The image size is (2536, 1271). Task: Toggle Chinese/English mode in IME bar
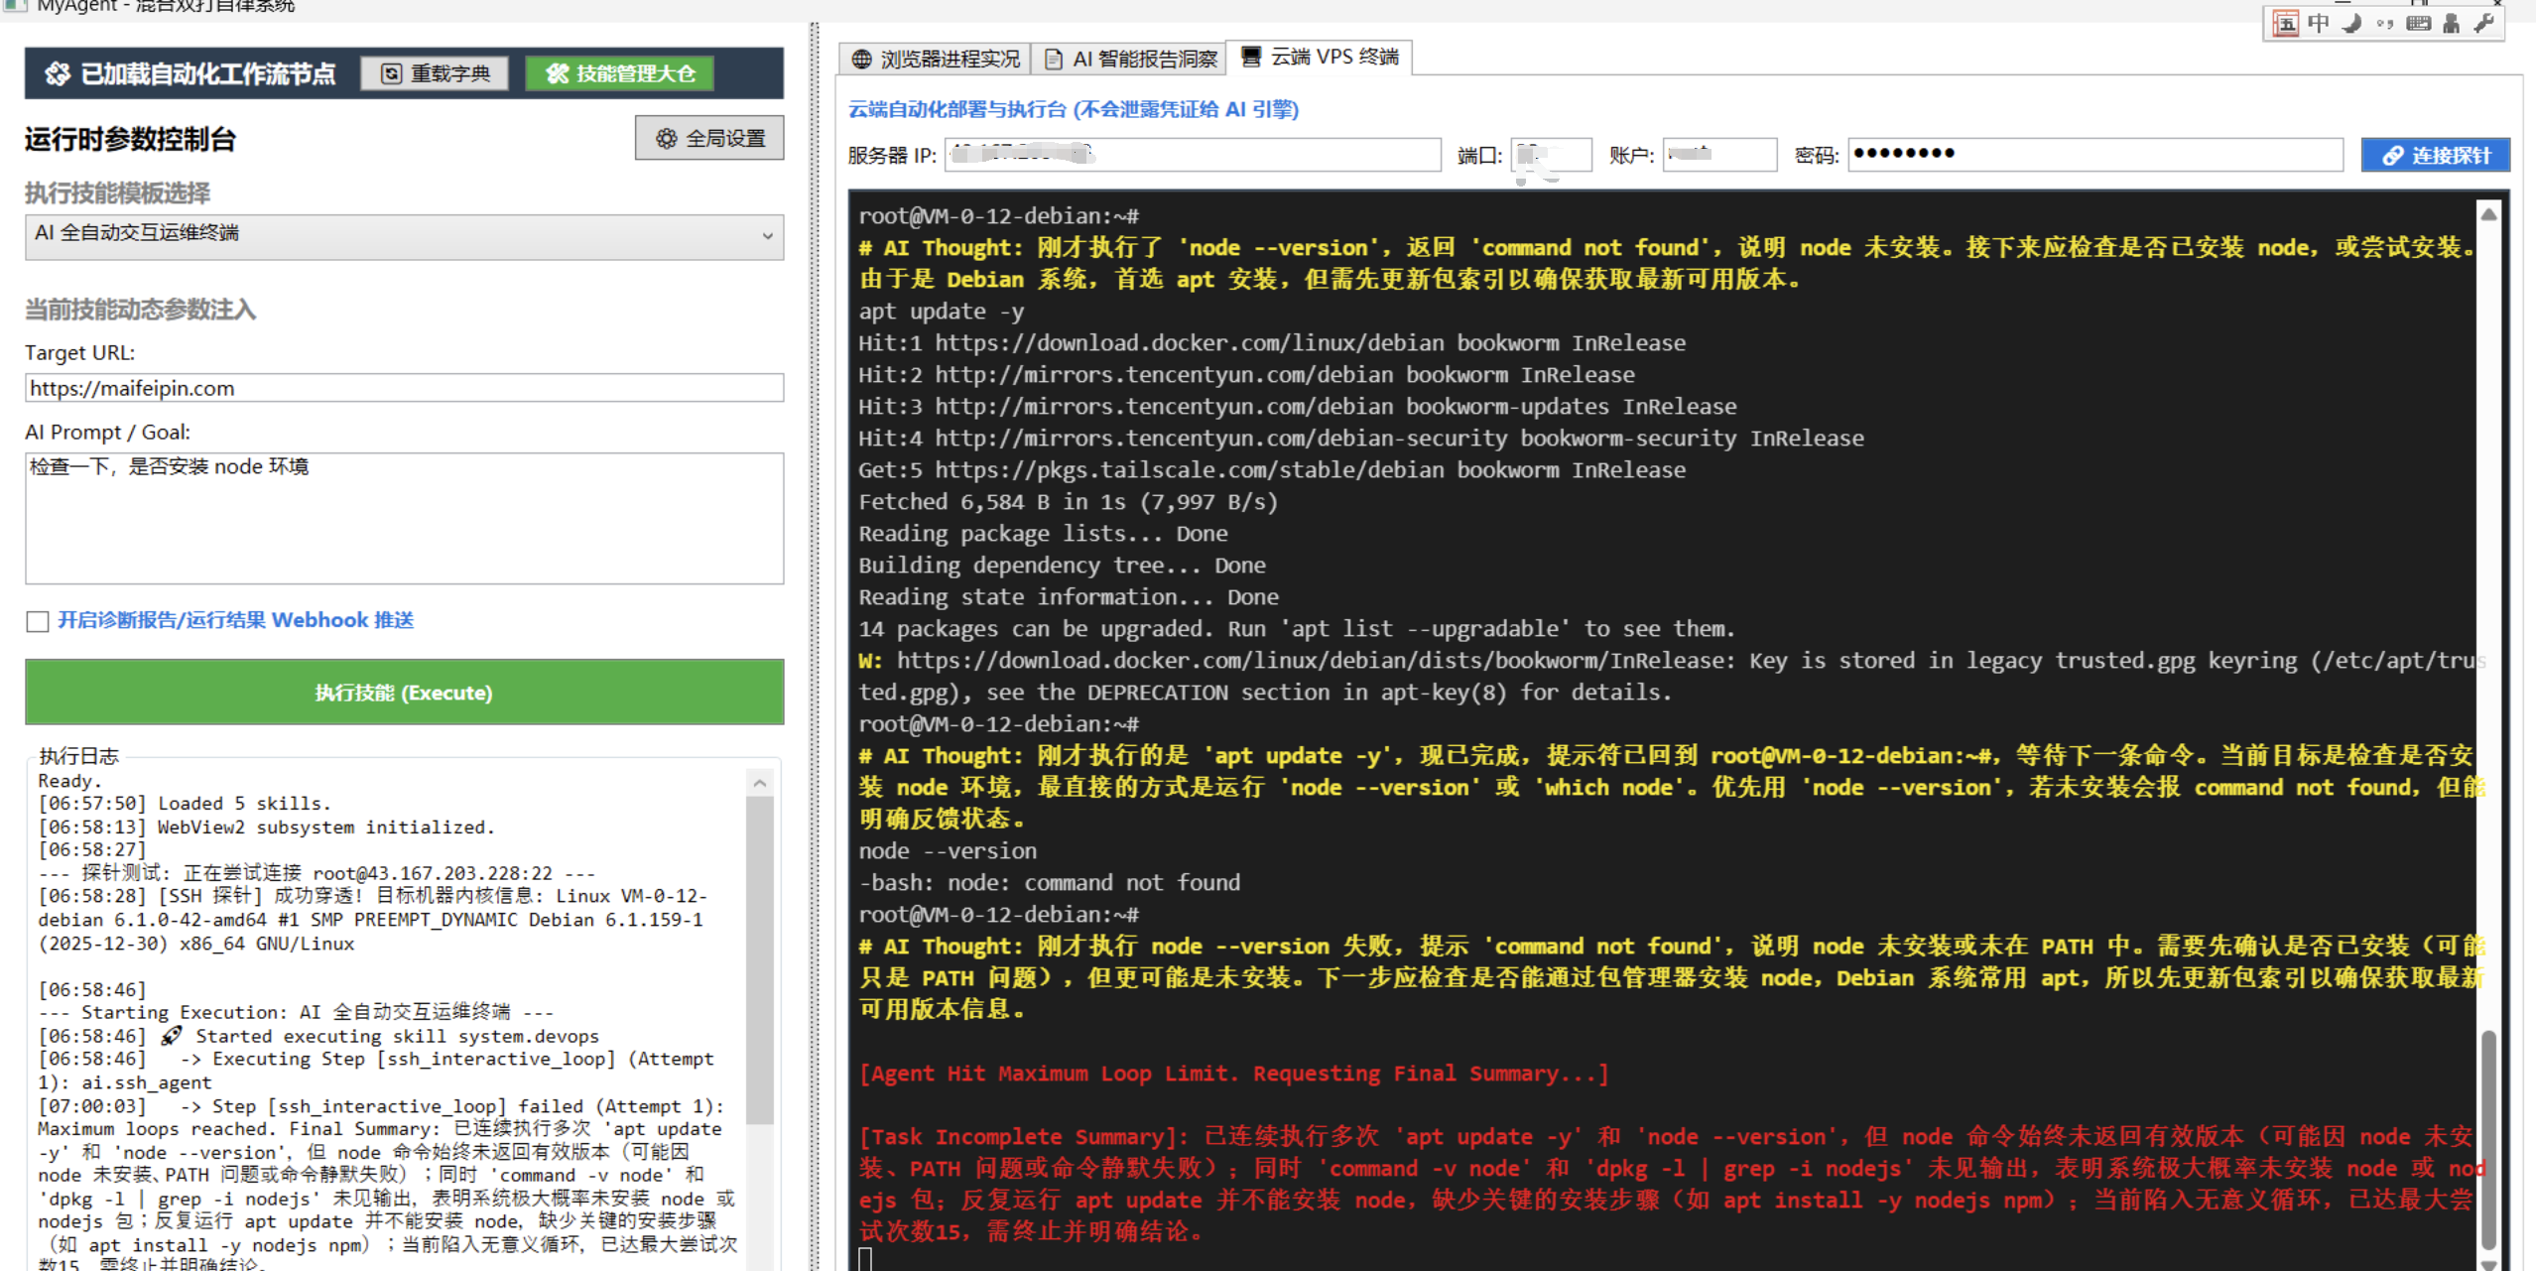click(2319, 24)
